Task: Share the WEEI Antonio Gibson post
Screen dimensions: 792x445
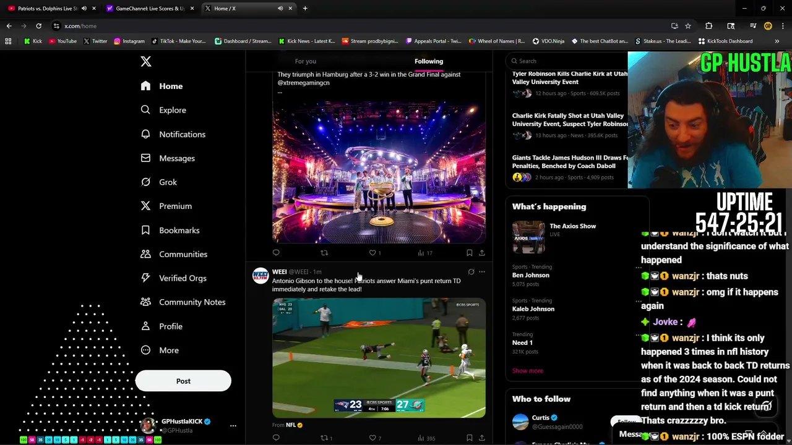Action: point(482,438)
